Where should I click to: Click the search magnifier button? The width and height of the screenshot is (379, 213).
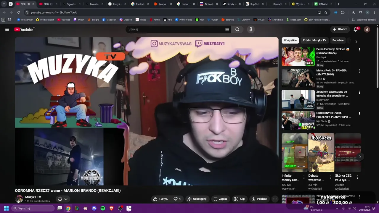237,29
